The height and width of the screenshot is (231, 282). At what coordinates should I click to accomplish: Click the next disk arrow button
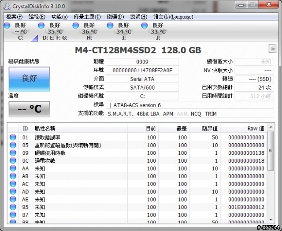[x=273, y=49]
